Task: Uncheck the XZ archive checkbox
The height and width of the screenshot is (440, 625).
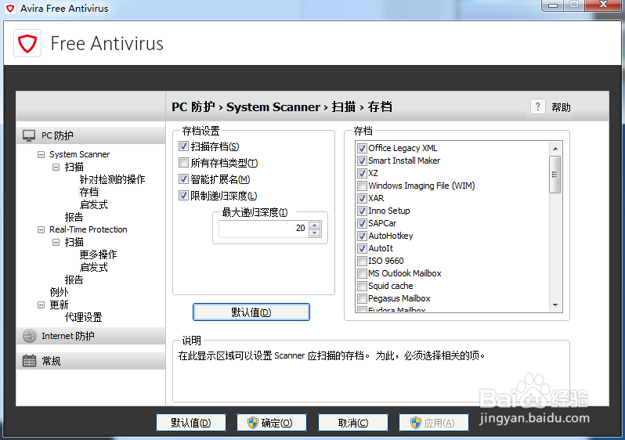Action: [362, 173]
